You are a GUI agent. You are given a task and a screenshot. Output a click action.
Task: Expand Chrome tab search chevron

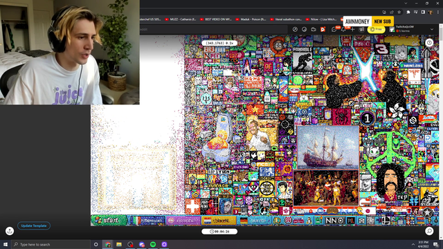pos(406,3)
